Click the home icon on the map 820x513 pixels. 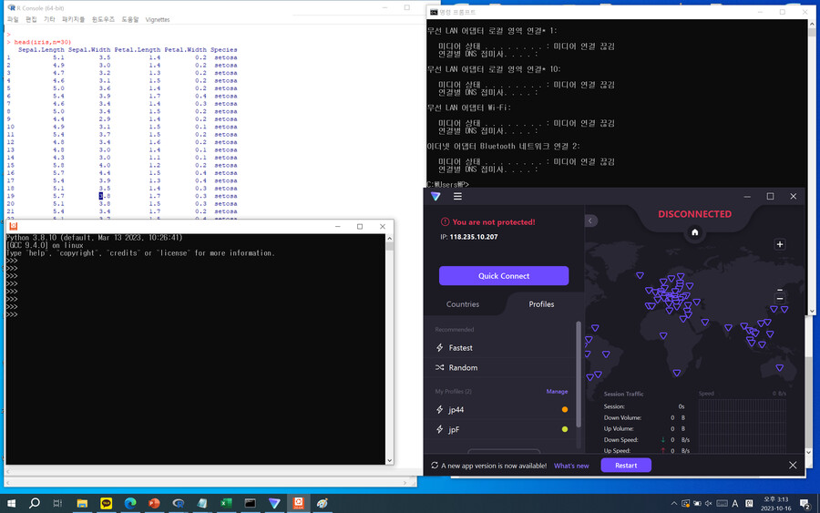coord(695,232)
